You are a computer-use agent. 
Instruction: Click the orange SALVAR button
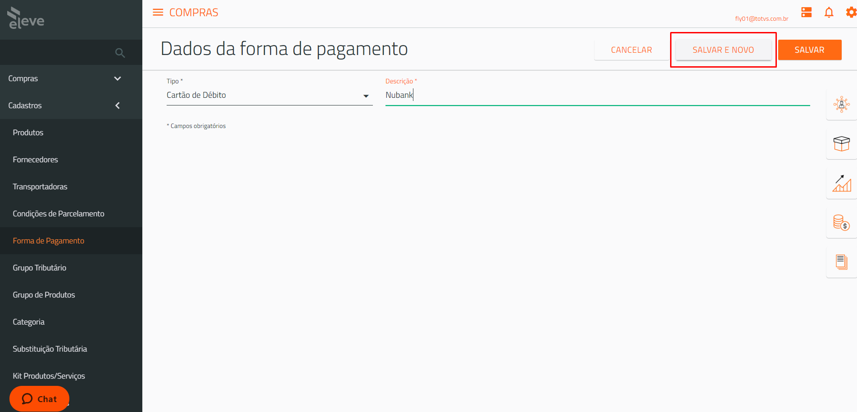[x=809, y=50]
